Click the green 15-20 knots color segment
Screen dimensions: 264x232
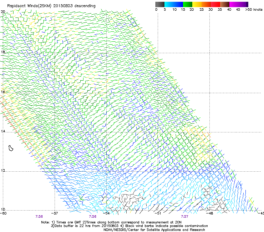(188, 4)
